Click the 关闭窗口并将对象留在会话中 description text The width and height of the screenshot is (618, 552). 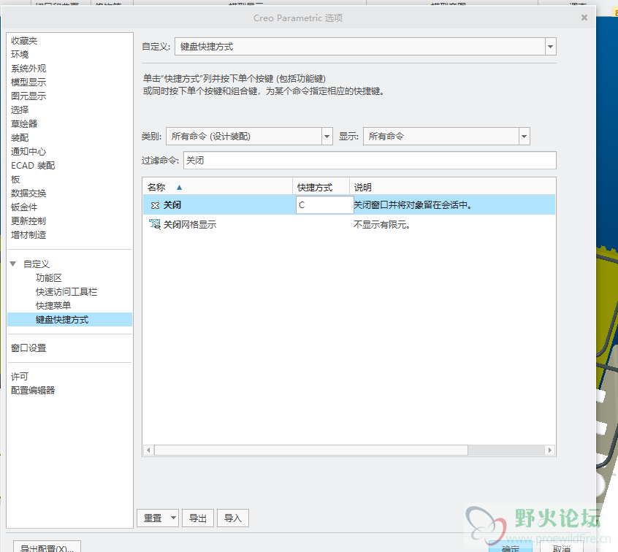tap(413, 205)
